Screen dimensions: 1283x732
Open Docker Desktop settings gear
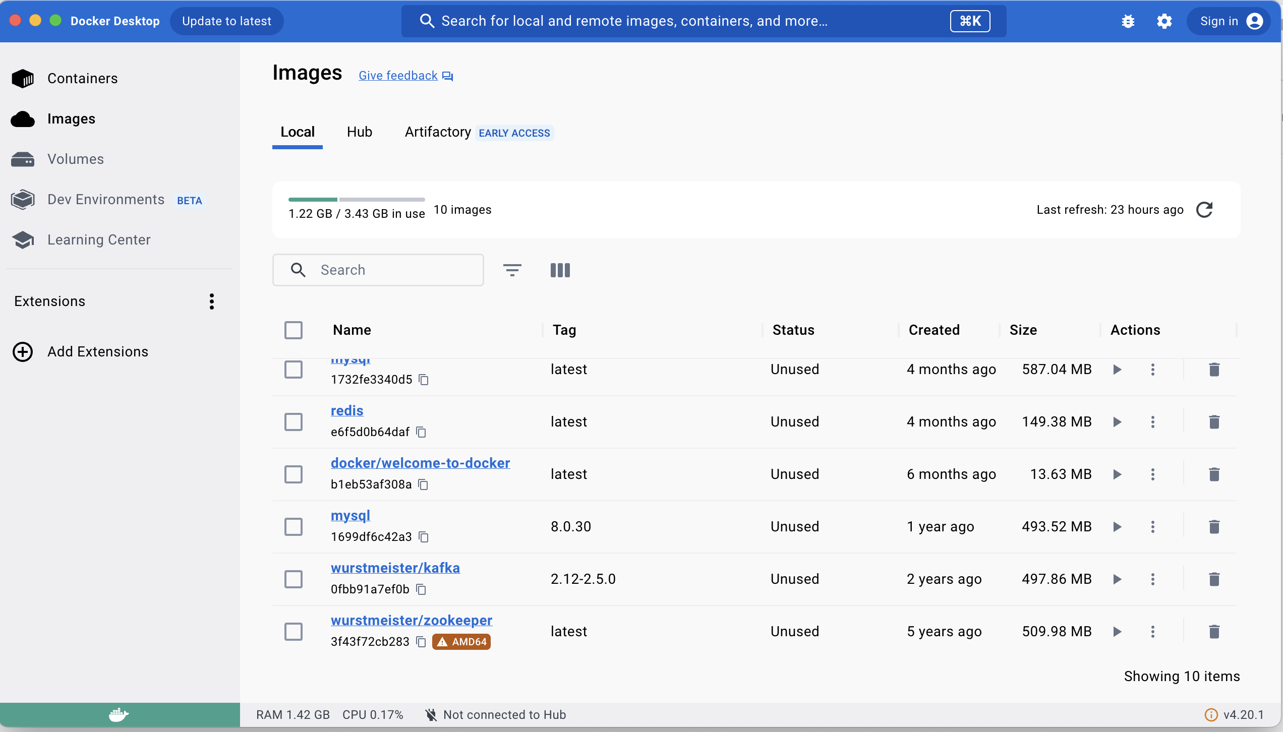[x=1165, y=21]
